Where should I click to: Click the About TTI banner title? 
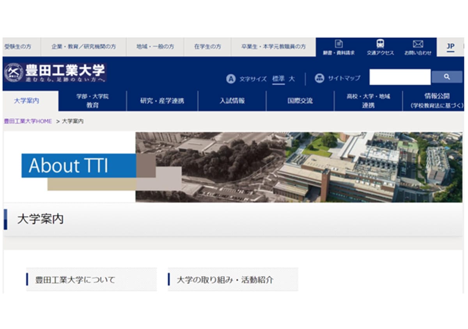(x=68, y=166)
